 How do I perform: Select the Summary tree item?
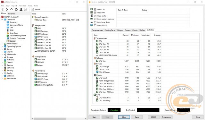tap(13, 22)
